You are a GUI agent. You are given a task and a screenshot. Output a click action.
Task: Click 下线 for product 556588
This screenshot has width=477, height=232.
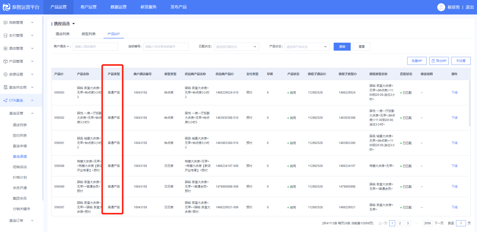point(454,166)
